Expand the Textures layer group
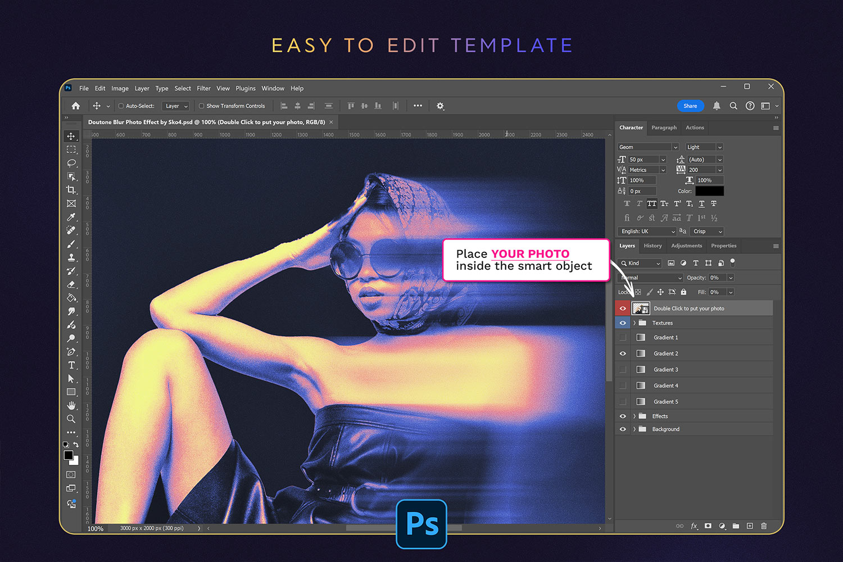The height and width of the screenshot is (562, 843). pos(634,323)
